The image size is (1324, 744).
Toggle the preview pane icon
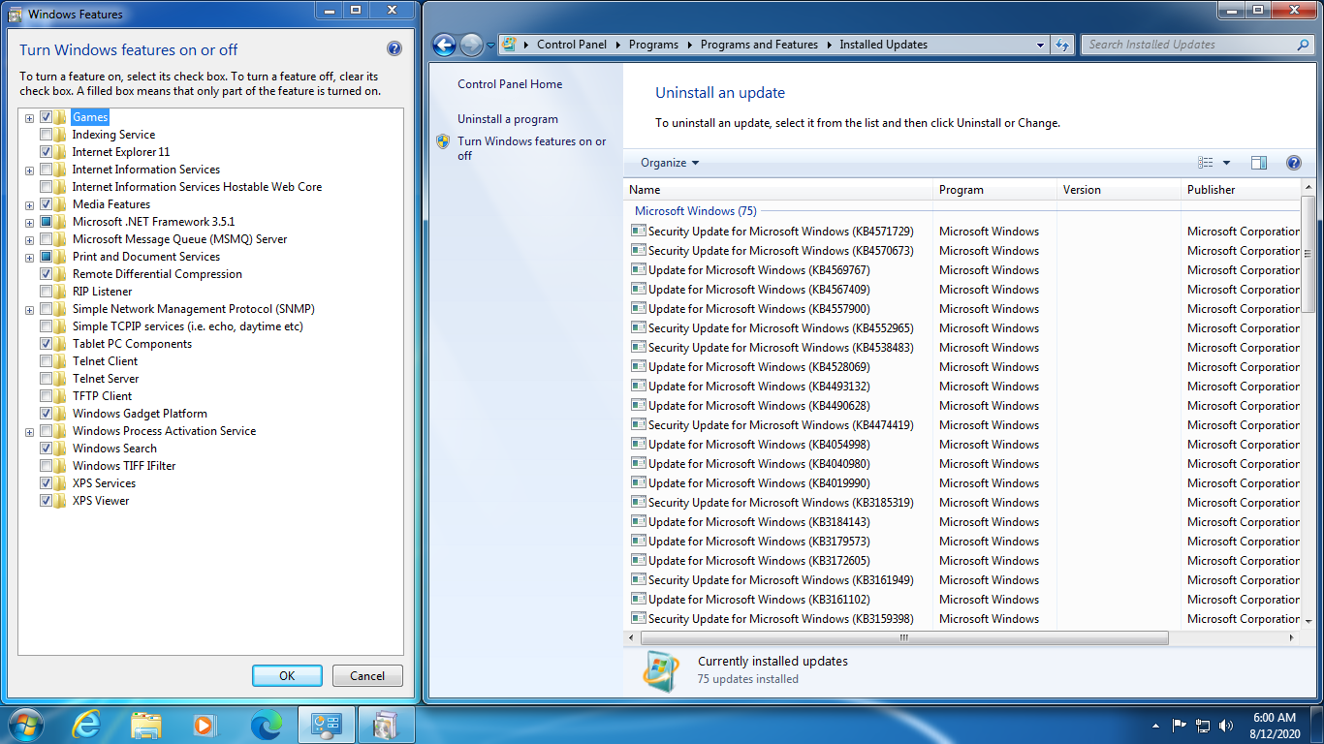click(1259, 163)
